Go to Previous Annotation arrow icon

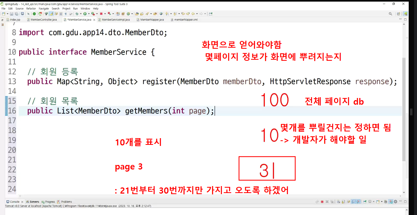click(175, 14)
